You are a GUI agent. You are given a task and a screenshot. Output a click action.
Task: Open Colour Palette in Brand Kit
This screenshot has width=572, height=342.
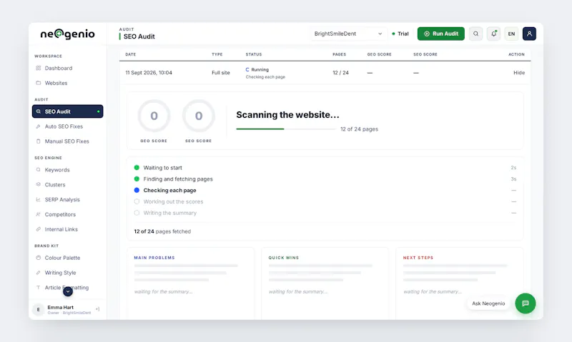point(67,258)
